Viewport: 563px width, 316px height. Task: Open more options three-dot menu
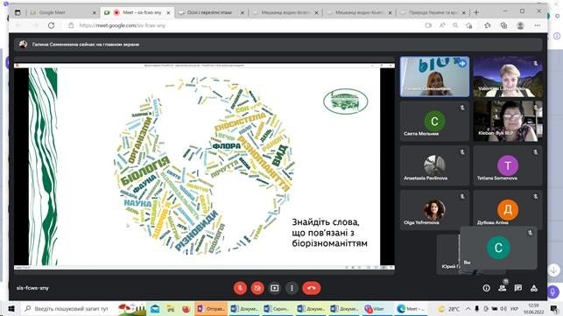tap(292, 288)
